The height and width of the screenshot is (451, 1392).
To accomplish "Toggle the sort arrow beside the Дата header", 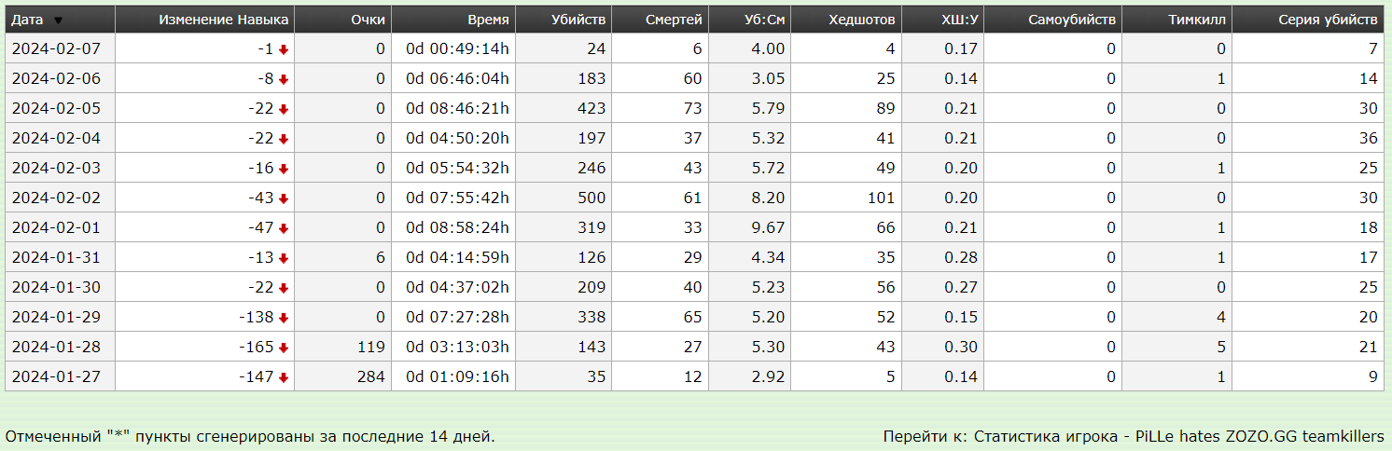I will pos(58,20).
